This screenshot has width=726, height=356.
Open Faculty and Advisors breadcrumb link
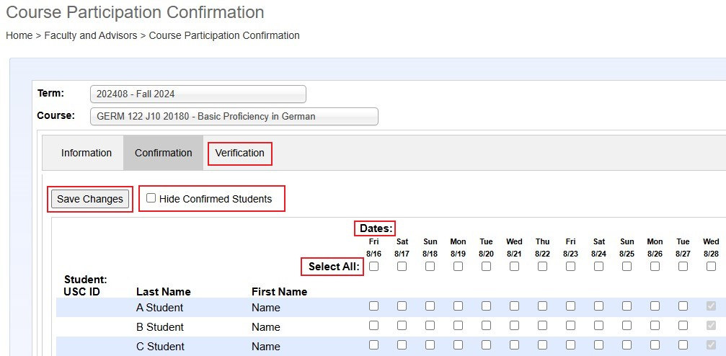click(91, 35)
